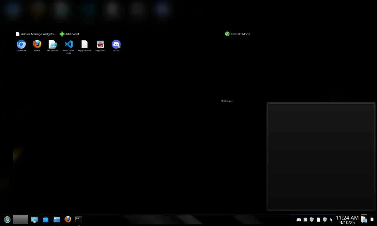Click the Discord icon in system tray
The height and width of the screenshot is (226, 377).
pos(299,220)
